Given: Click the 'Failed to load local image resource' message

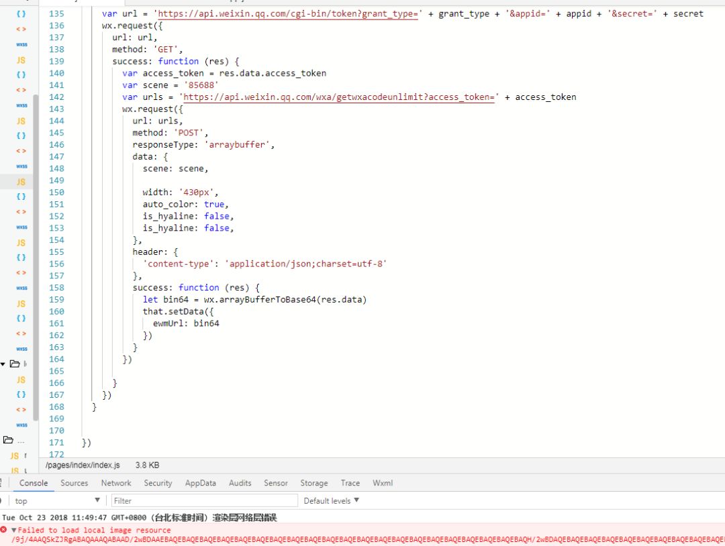Looking at the screenshot, I should (94, 530).
